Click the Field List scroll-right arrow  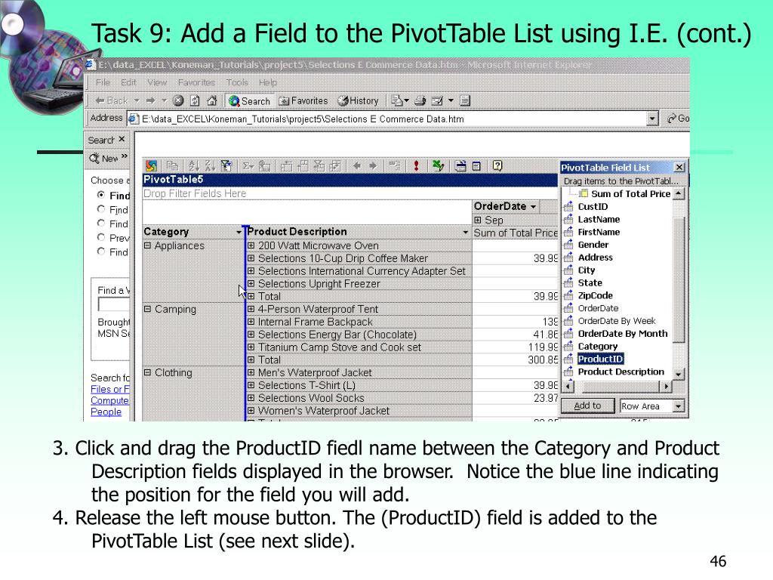tap(667, 386)
